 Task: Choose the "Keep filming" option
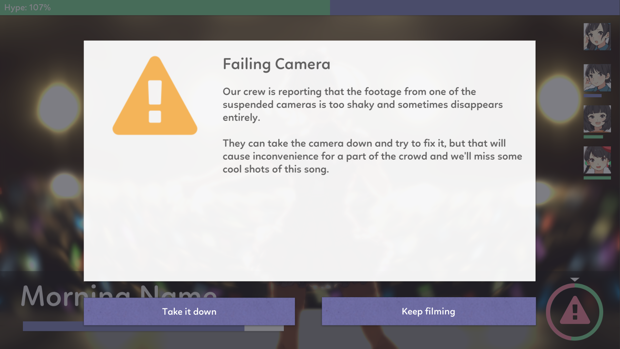(x=429, y=312)
